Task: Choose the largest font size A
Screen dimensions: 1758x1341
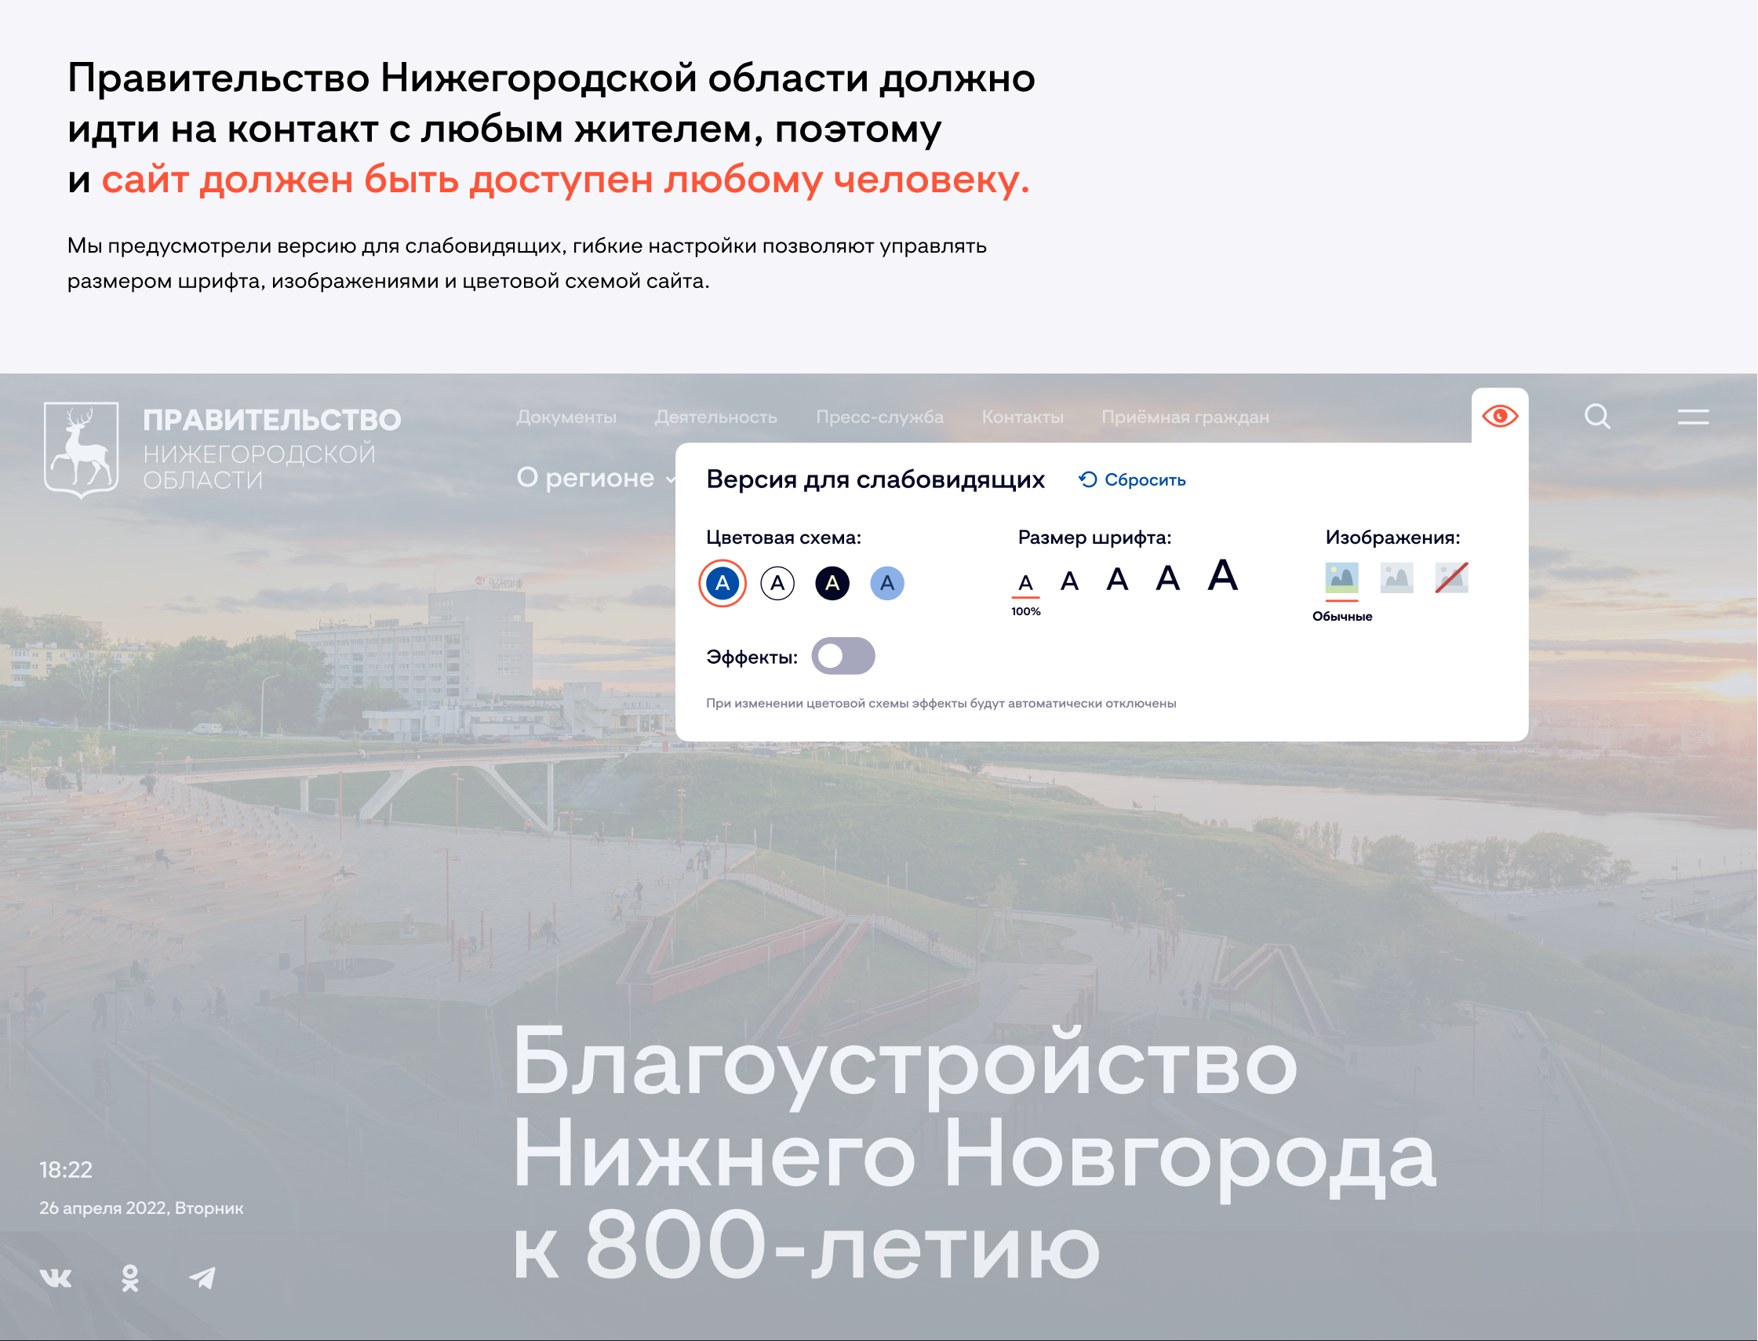Action: [1221, 575]
